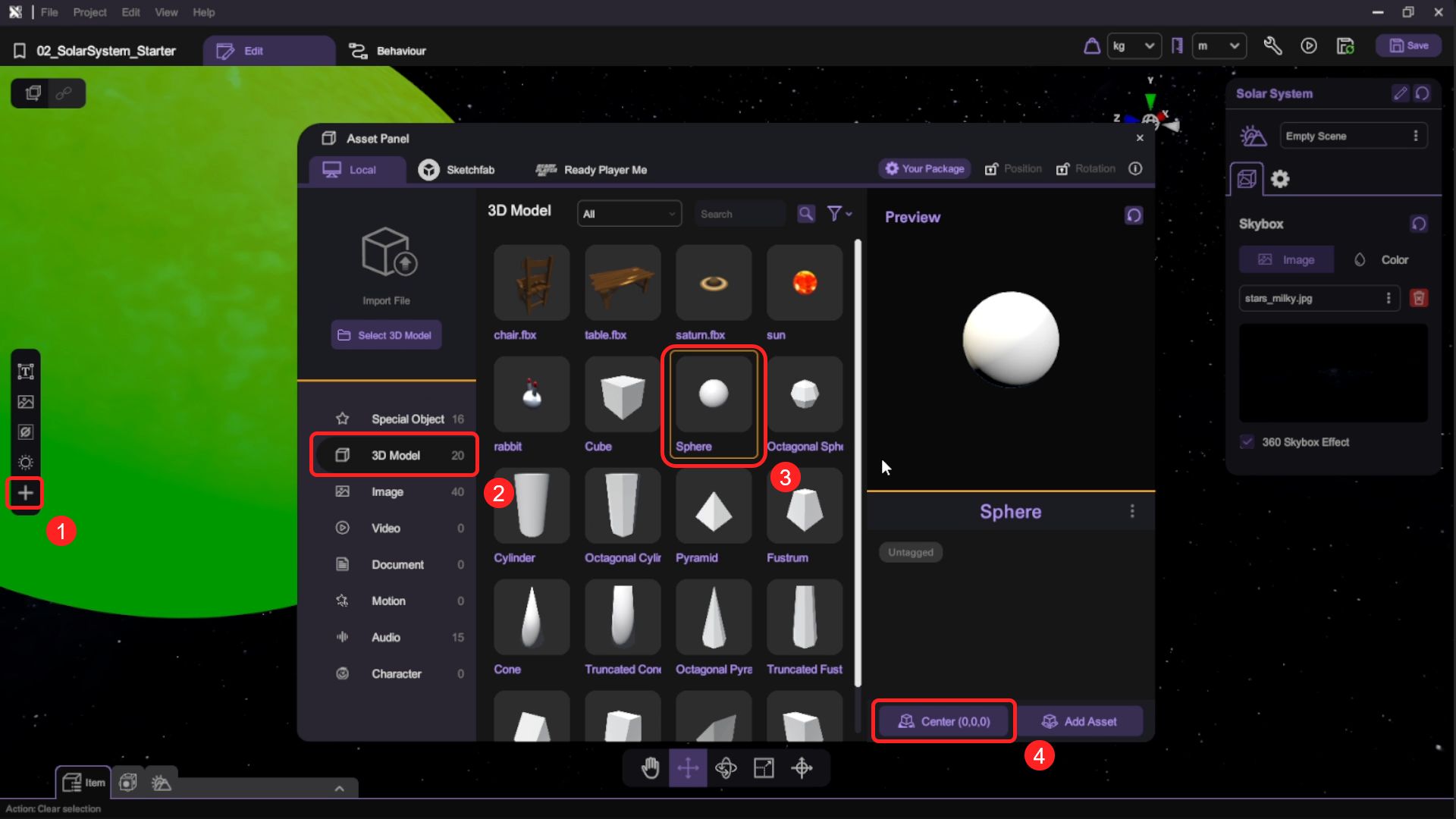Image resolution: width=1456 pixels, height=819 pixels.
Task: Toggle the Position lock option
Action: click(1013, 168)
